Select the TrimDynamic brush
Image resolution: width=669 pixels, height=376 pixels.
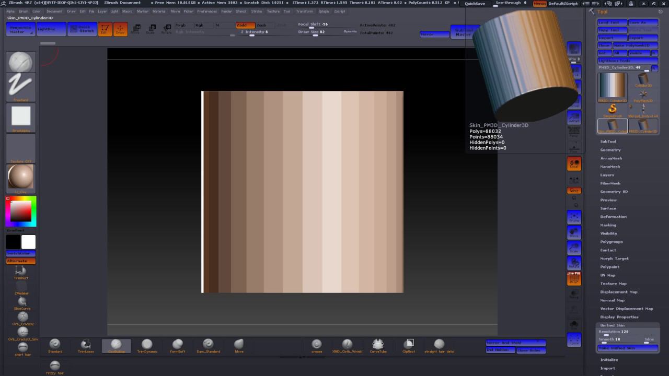coord(147,344)
